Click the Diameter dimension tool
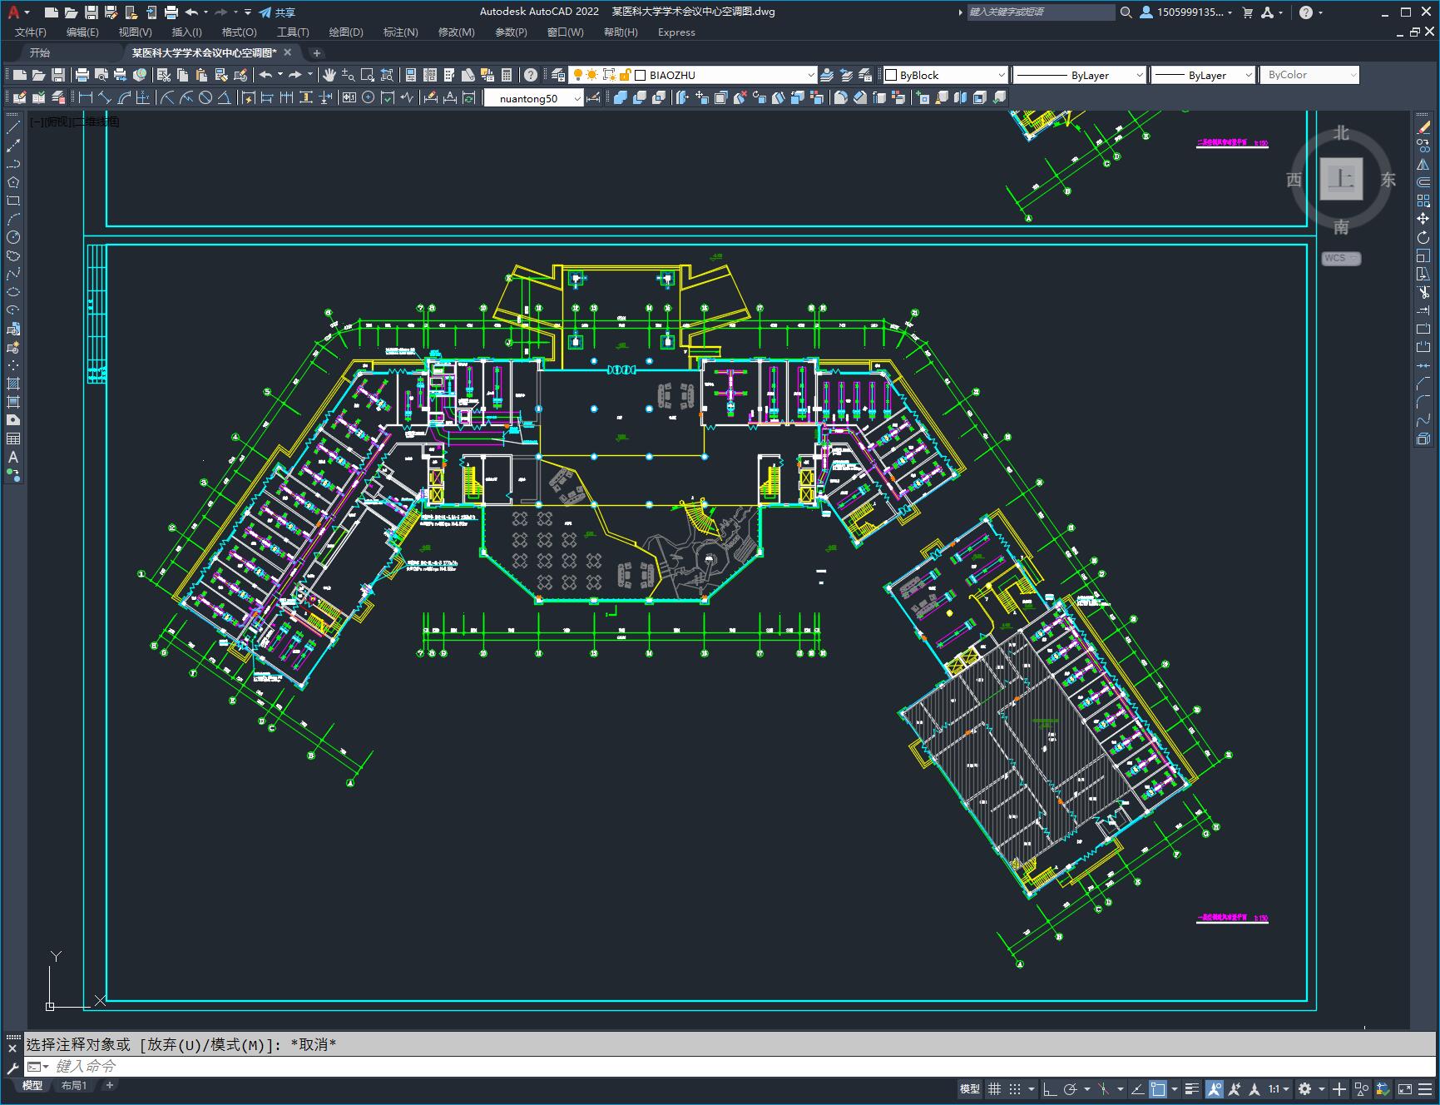 205,98
